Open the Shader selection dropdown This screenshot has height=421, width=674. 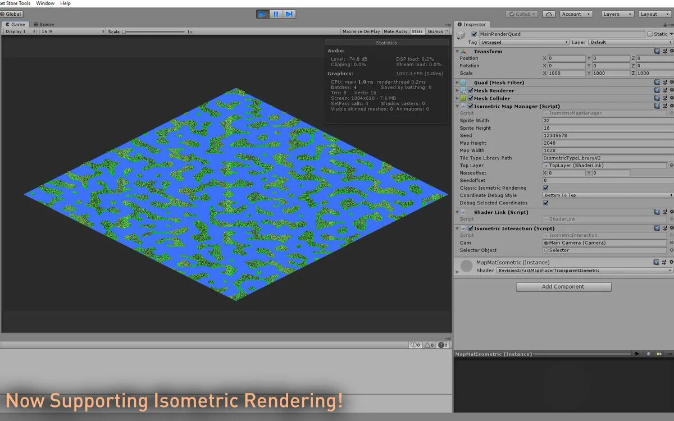tap(585, 271)
